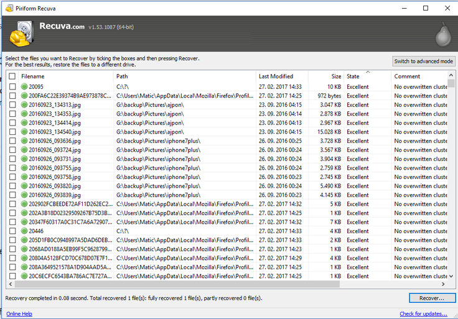Click green status dot for 20095
This screenshot has width=458, height=319.
[24, 86]
